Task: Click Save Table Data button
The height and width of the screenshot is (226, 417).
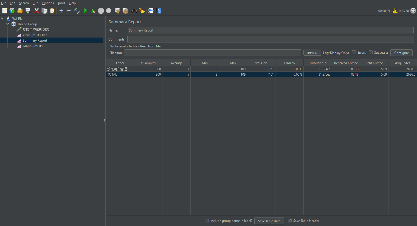Action: pyautogui.click(x=269, y=221)
